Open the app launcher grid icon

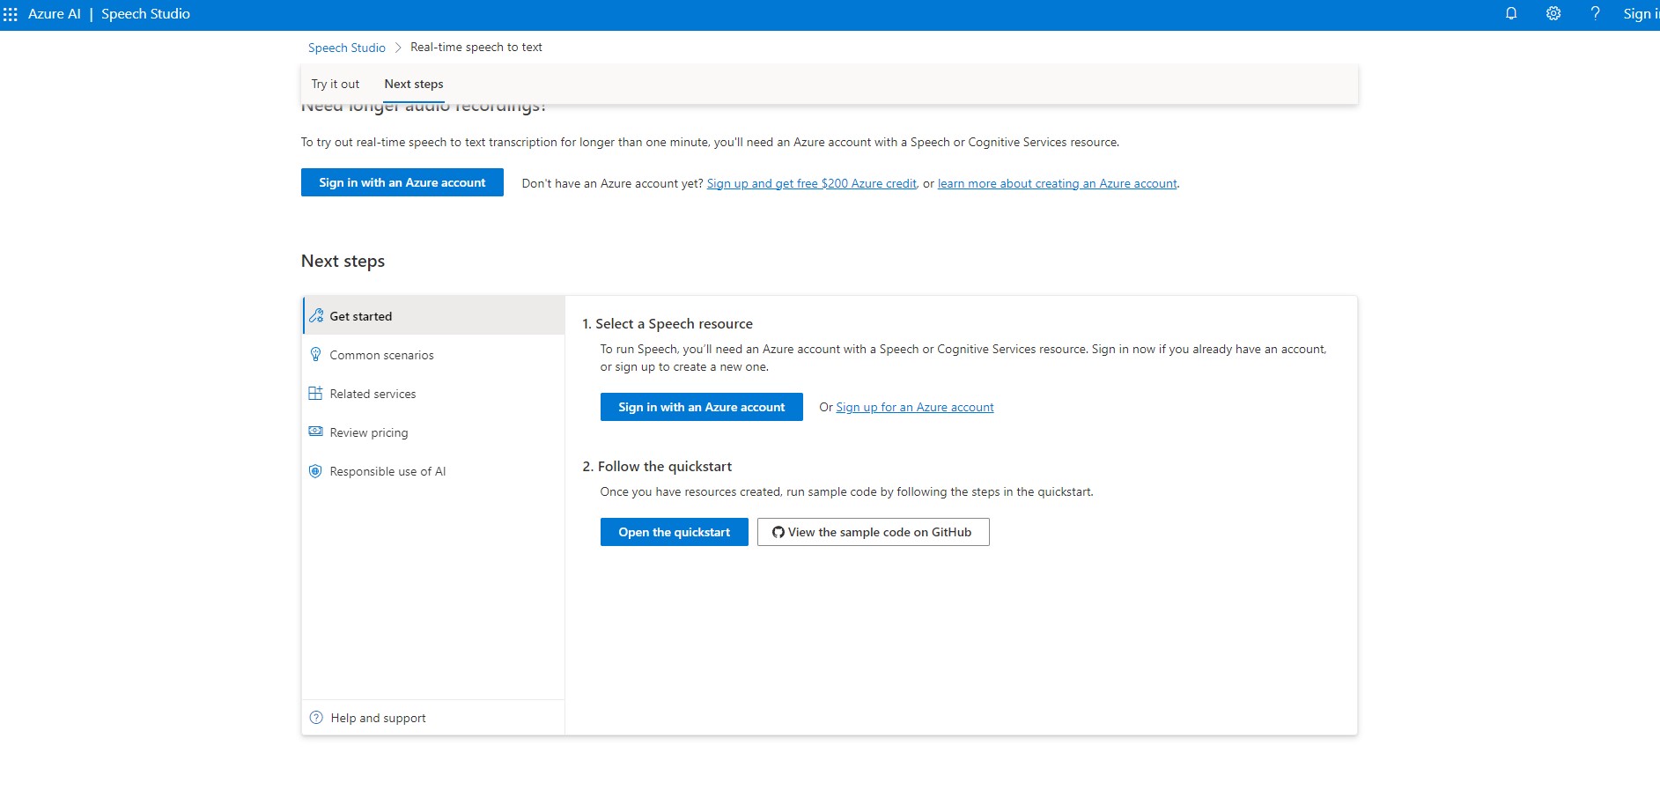coord(11,14)
